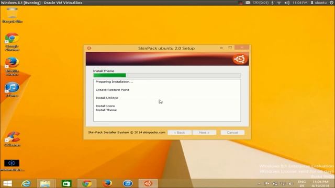The height and width of the screenshot is (188, 335).
Task: Click the Windows Start button
Action: (x=7, y=183)
